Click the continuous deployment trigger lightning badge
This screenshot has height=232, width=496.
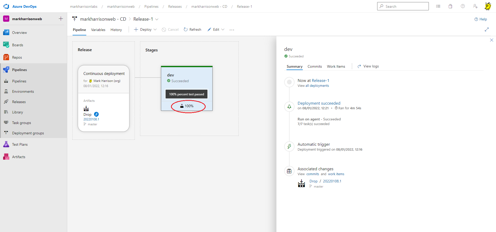pyautogui.click(x=96, y=114)
